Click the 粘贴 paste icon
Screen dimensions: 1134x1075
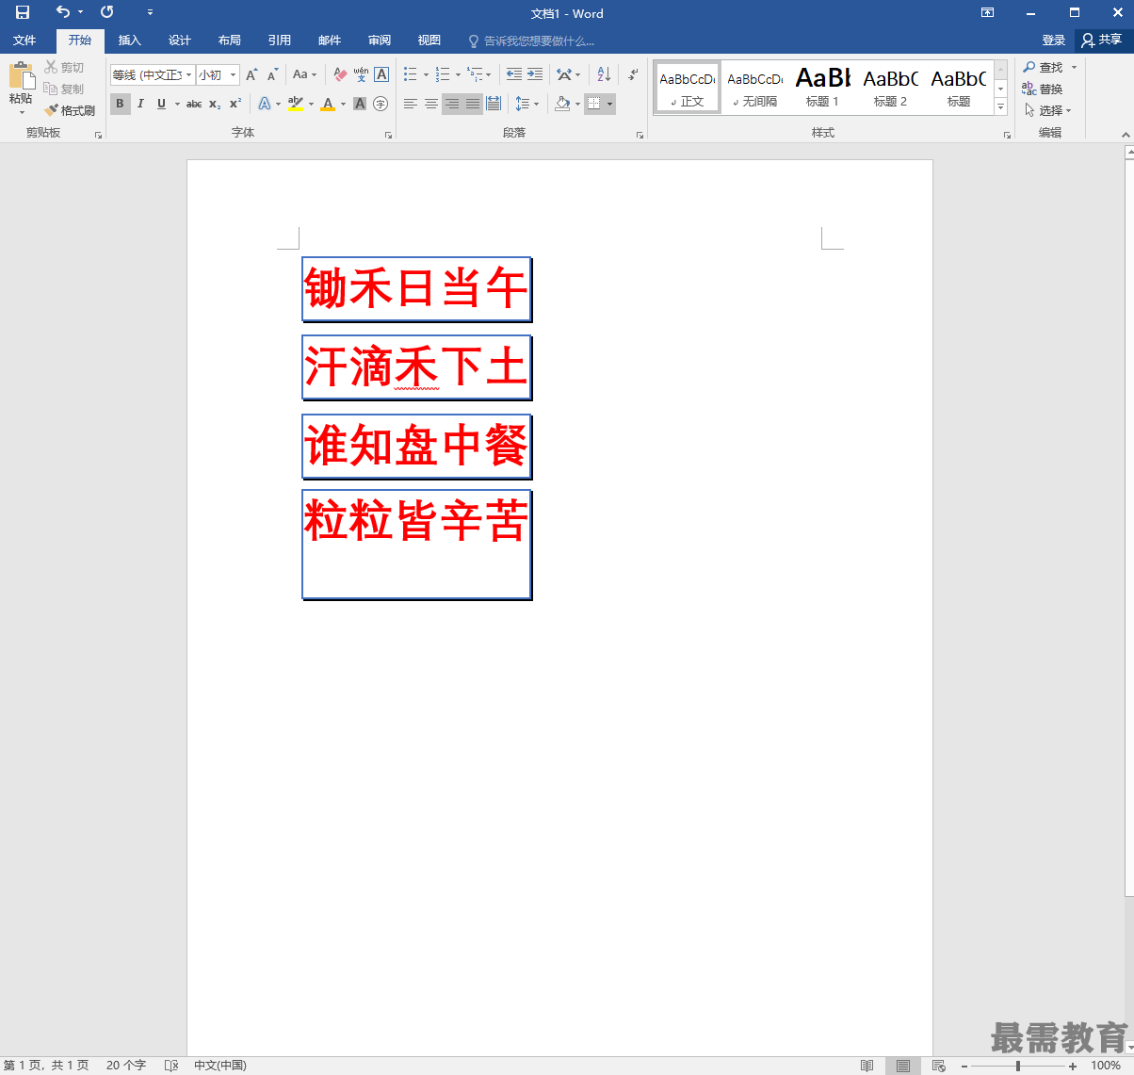(21, 76)
